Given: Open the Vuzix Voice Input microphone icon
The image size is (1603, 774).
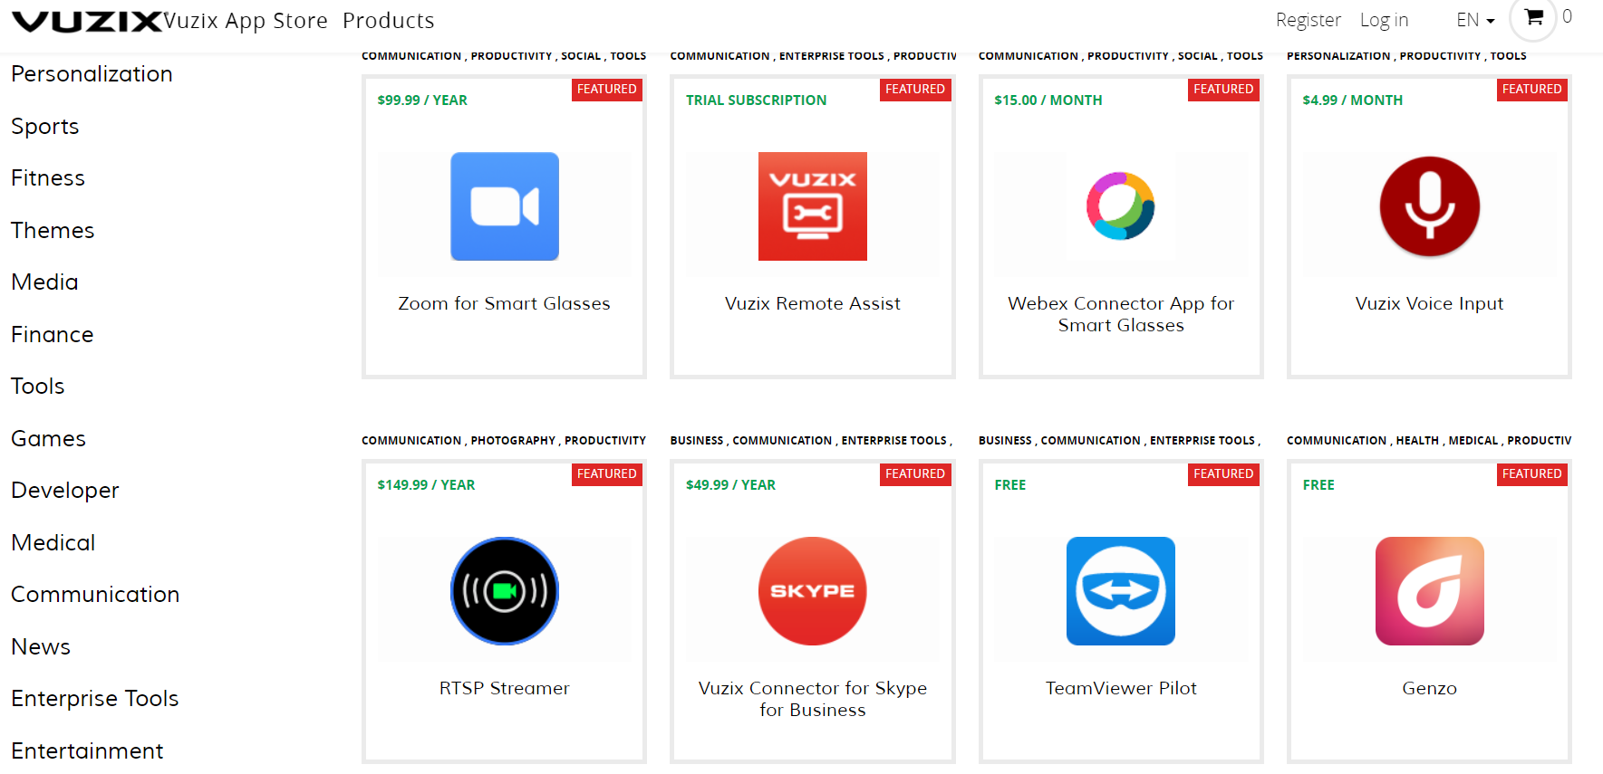Looking at the screenshot, I should 1430,206.
